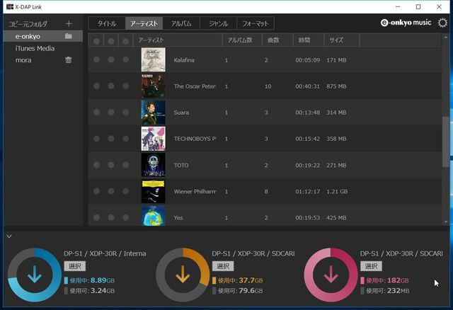
Task: Click scroll up arrow of artist list
Action: (445, 37)
